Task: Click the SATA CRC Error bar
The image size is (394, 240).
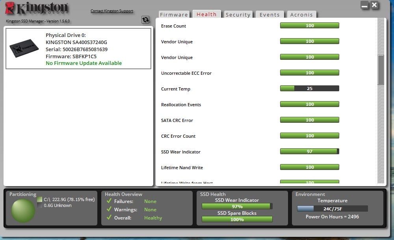Action: [310, 120]
